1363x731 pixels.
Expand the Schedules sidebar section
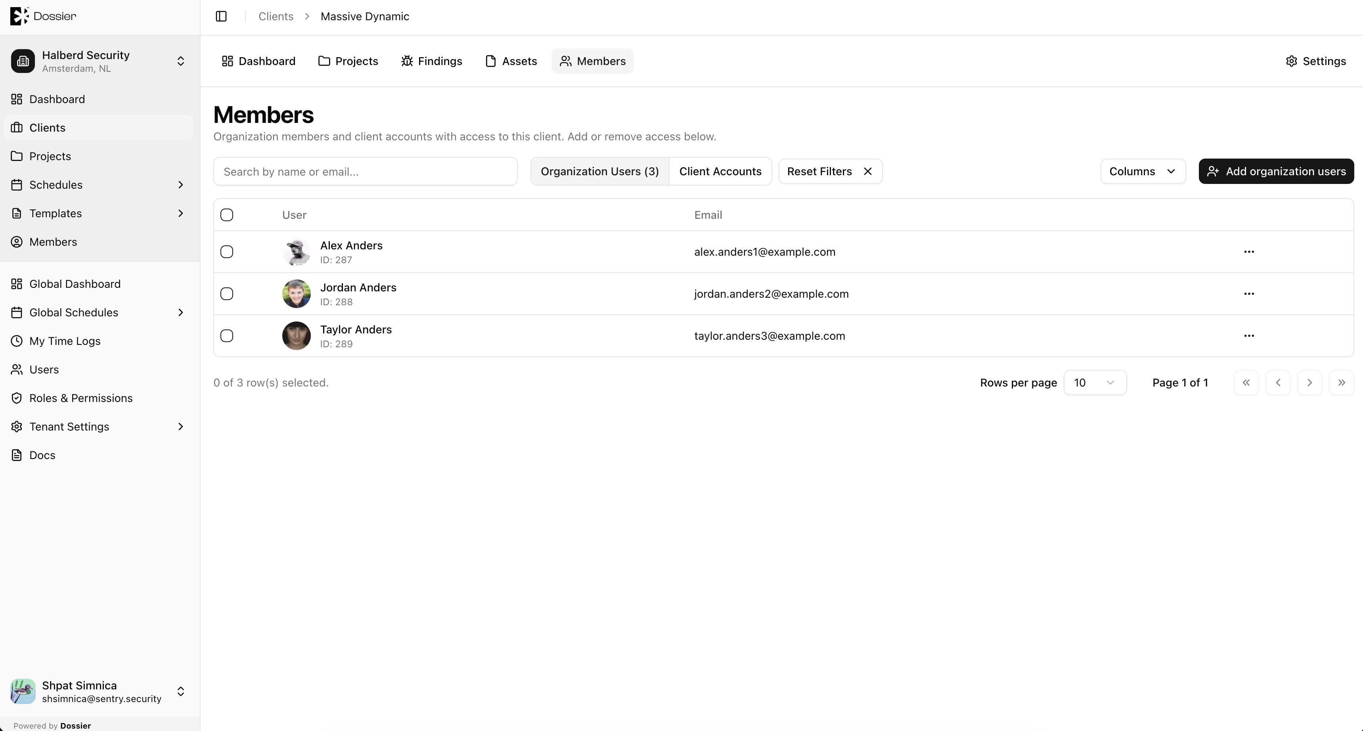180,185
